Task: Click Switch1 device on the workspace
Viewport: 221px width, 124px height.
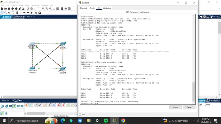Action: 32,44
